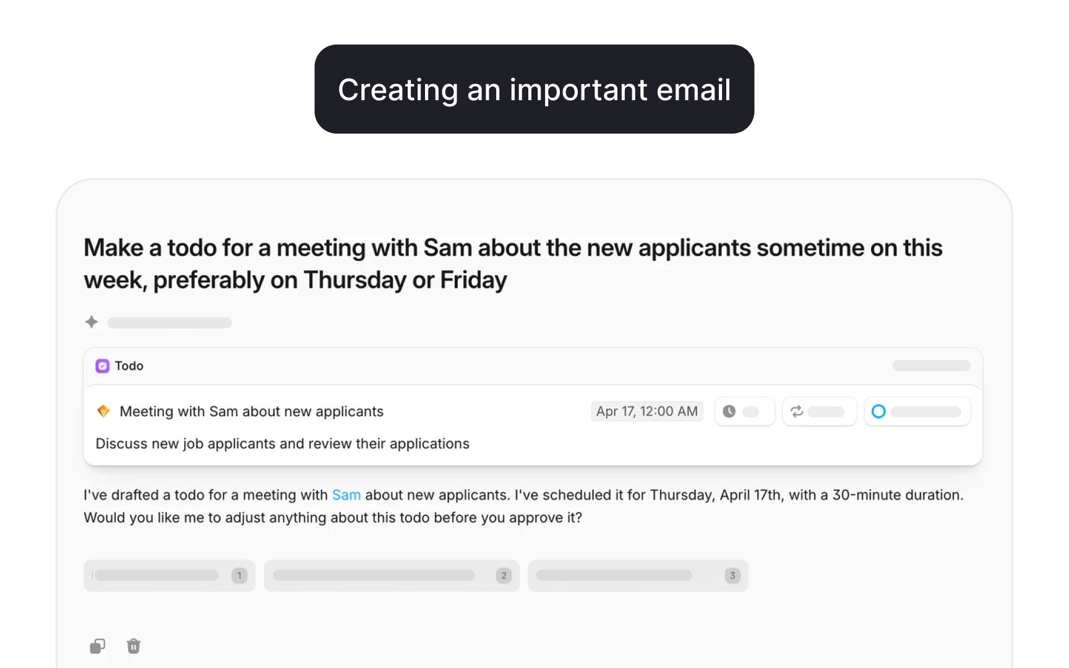Image resolution: width=1069 pixels, height=668 pixels.
Task: Click the loading bar beside the sparkle icon
Action: click(x=170, y=323)
